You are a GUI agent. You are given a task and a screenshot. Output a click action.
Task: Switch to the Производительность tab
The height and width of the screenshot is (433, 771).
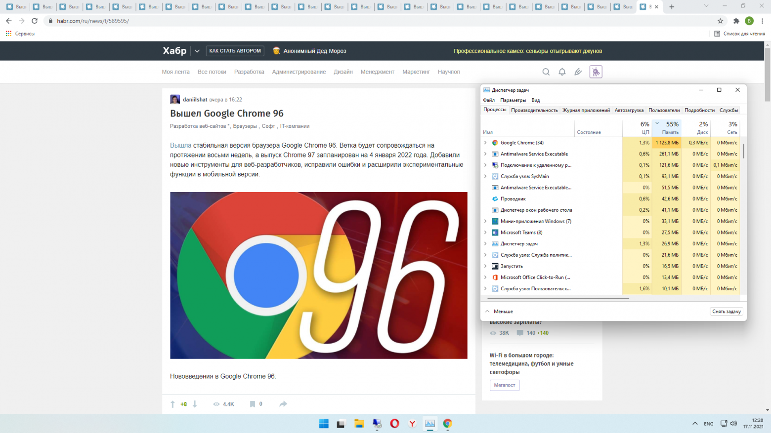(534, 110)
